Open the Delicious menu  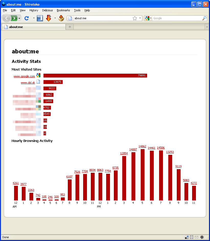click(47, 10)
